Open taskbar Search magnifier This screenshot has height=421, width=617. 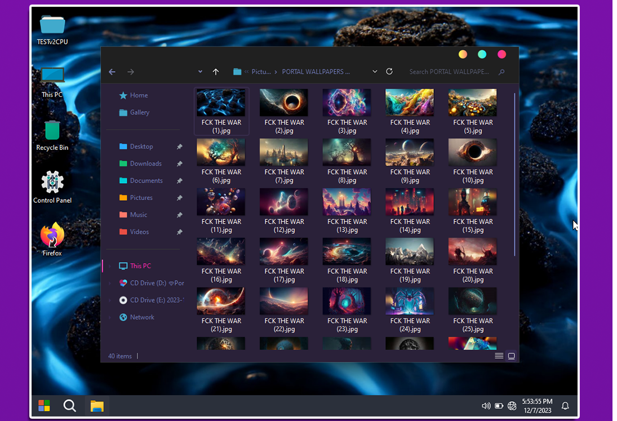(x=70, y=406)
